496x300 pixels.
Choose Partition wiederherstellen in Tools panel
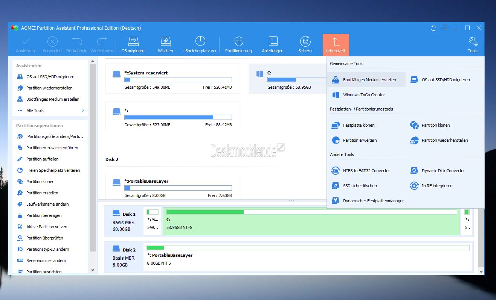click(x=440, y=140)
